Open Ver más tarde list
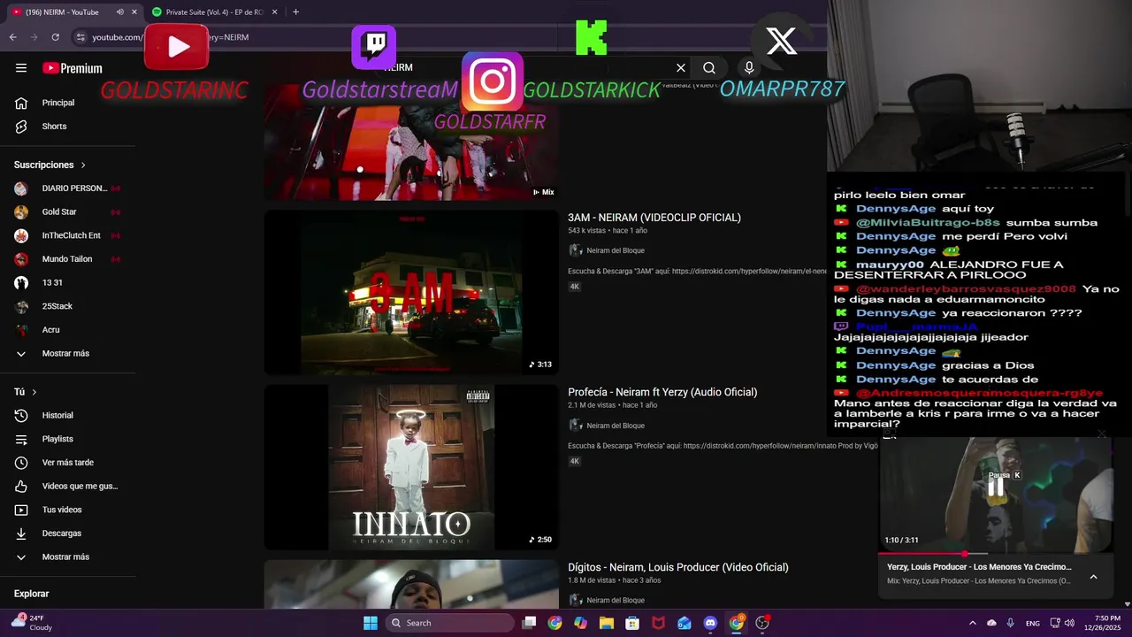Image resolution: width=1132 pixels, height=637 pixels. [68, 463]
